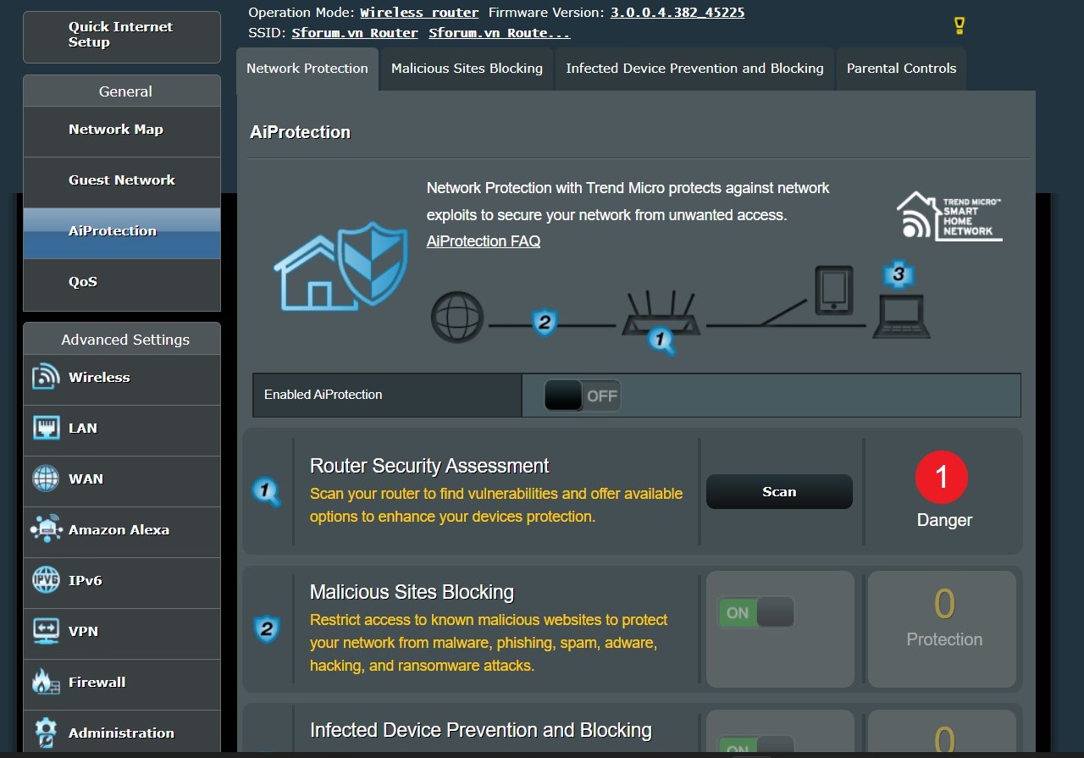Toggle the Enabled AiProtection switch
The width and height of the screenshot is (1084, 758).
click(x=582, y=396)
